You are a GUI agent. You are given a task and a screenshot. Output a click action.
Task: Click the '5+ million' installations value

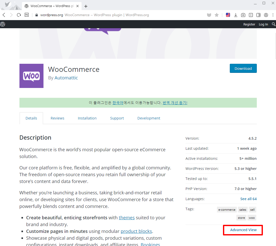pos(248,159)
